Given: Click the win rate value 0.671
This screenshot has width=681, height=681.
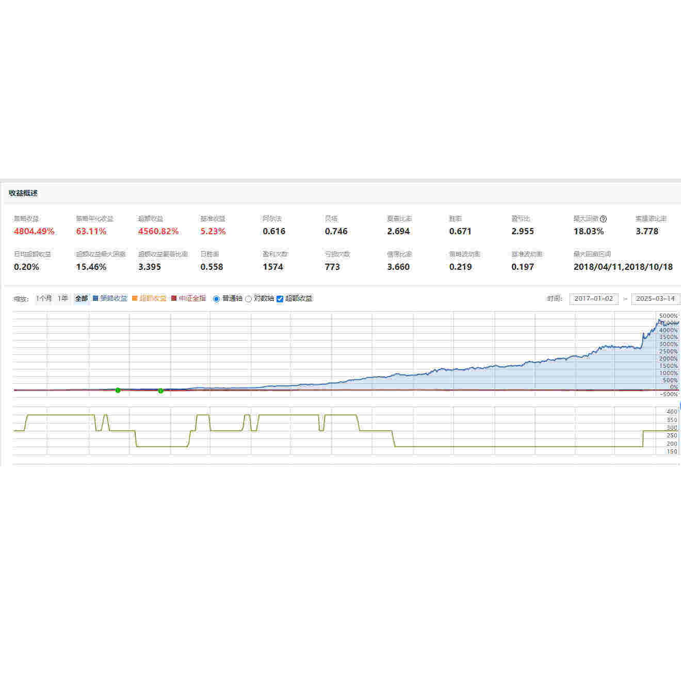Looking at the screenshot, I should coord(460,232).
